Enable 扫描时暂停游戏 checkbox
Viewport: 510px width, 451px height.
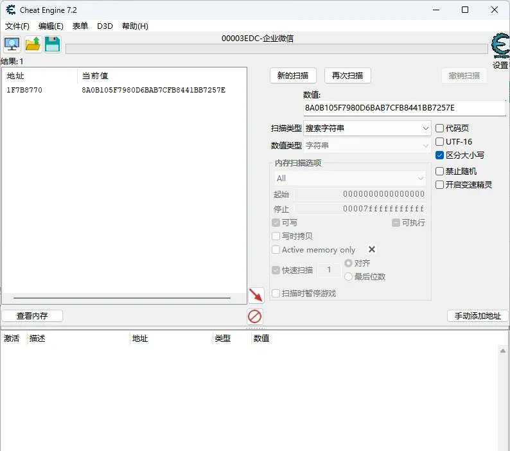click(x=276, y=293)
